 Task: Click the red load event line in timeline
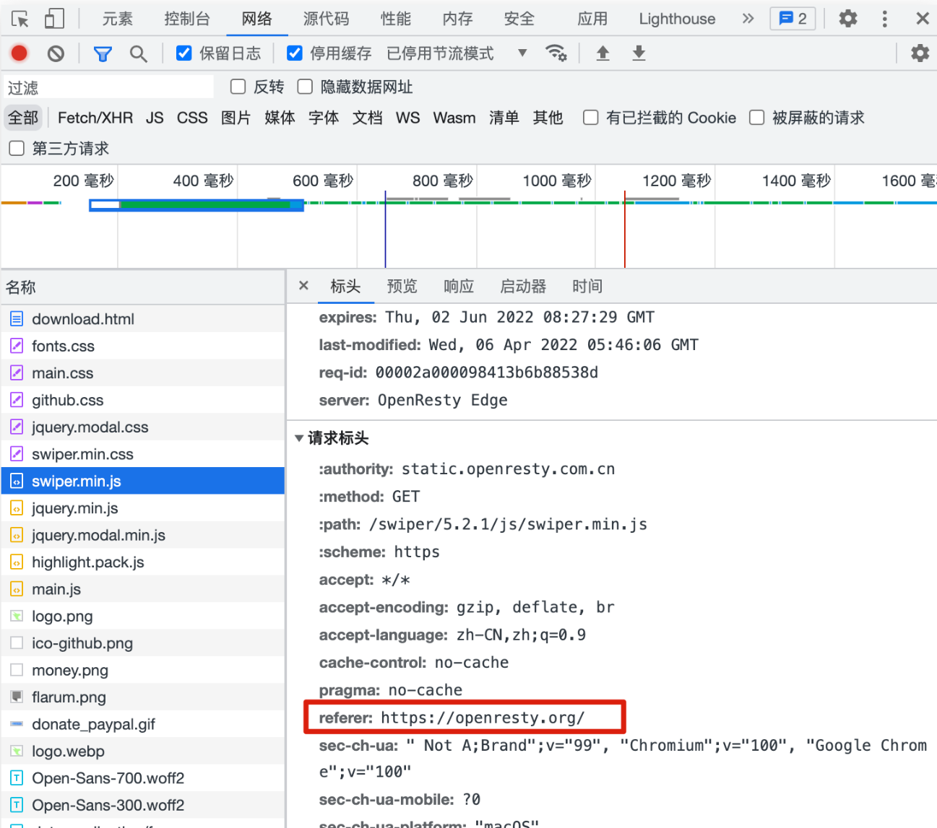(625, 230)
